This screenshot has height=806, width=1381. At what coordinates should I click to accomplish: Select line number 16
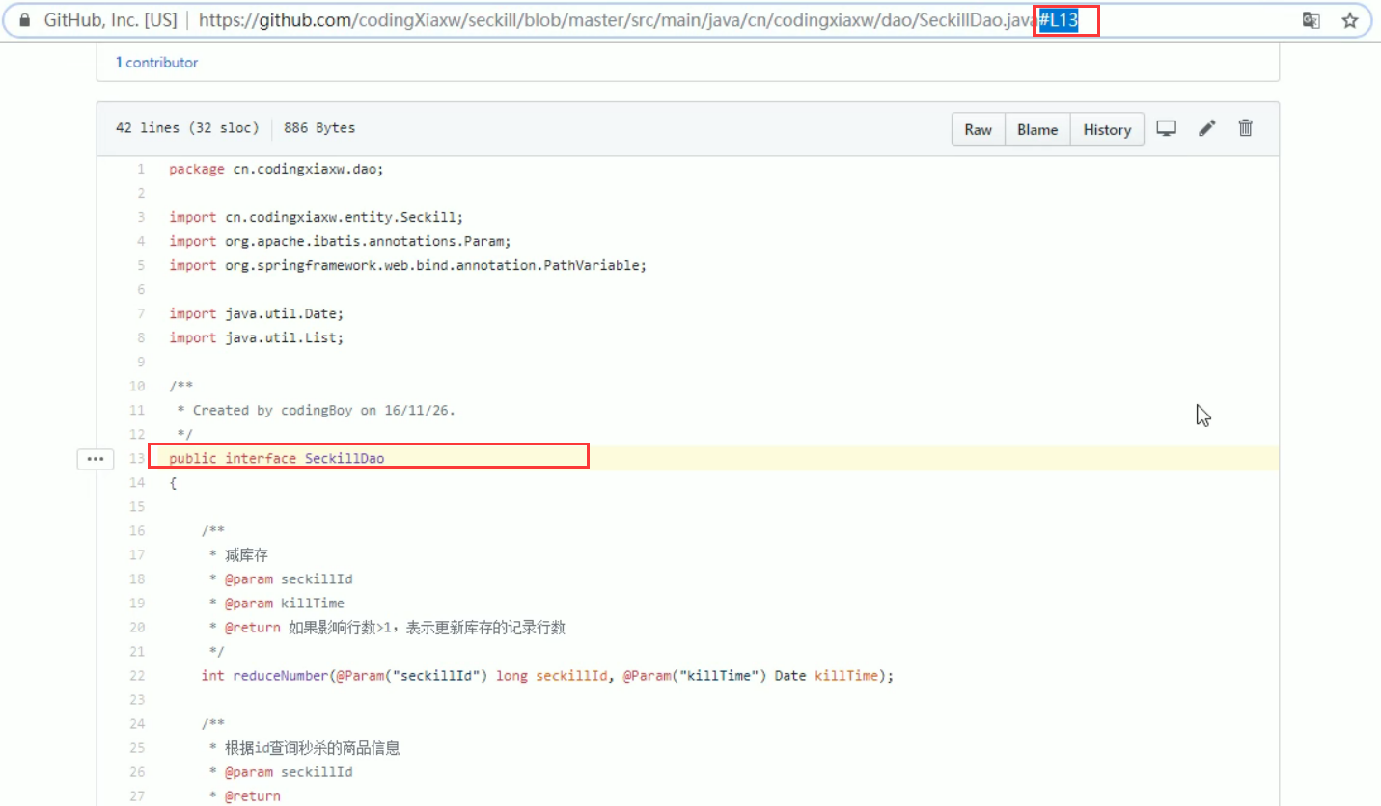click(x=137, y=530)
